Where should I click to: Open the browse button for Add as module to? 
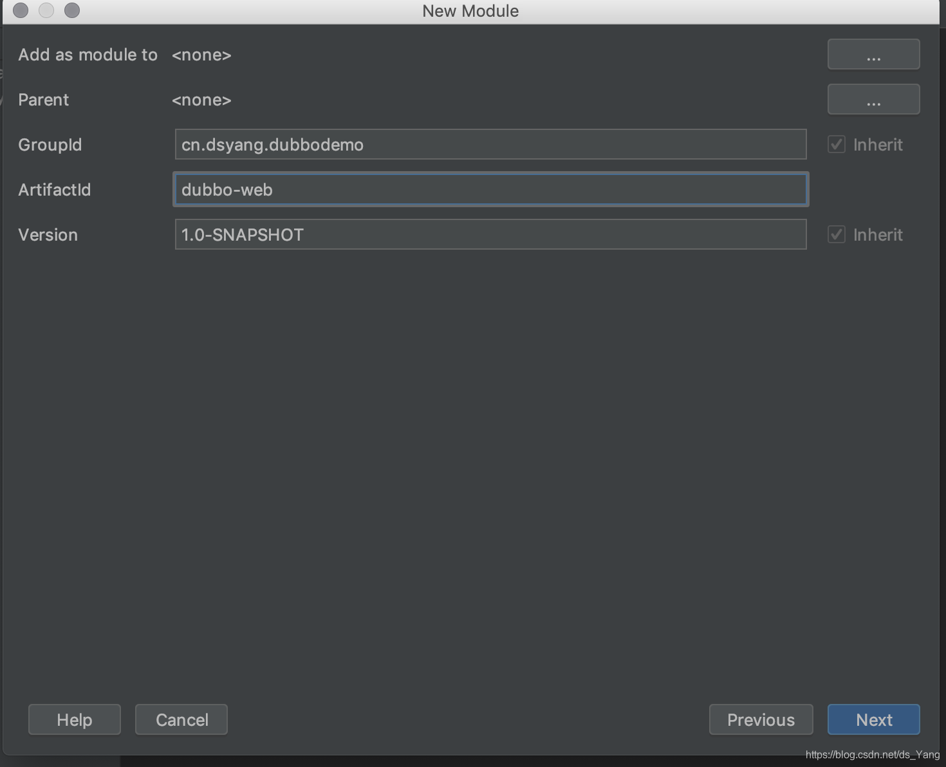873,55
